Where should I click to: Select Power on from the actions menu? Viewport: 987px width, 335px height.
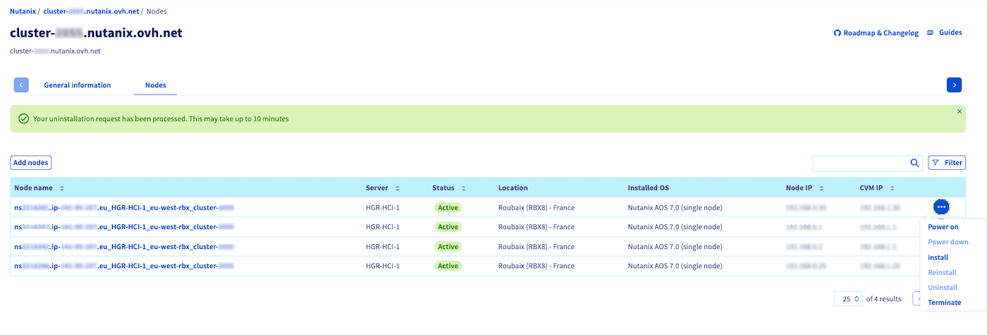pos(943,227)
